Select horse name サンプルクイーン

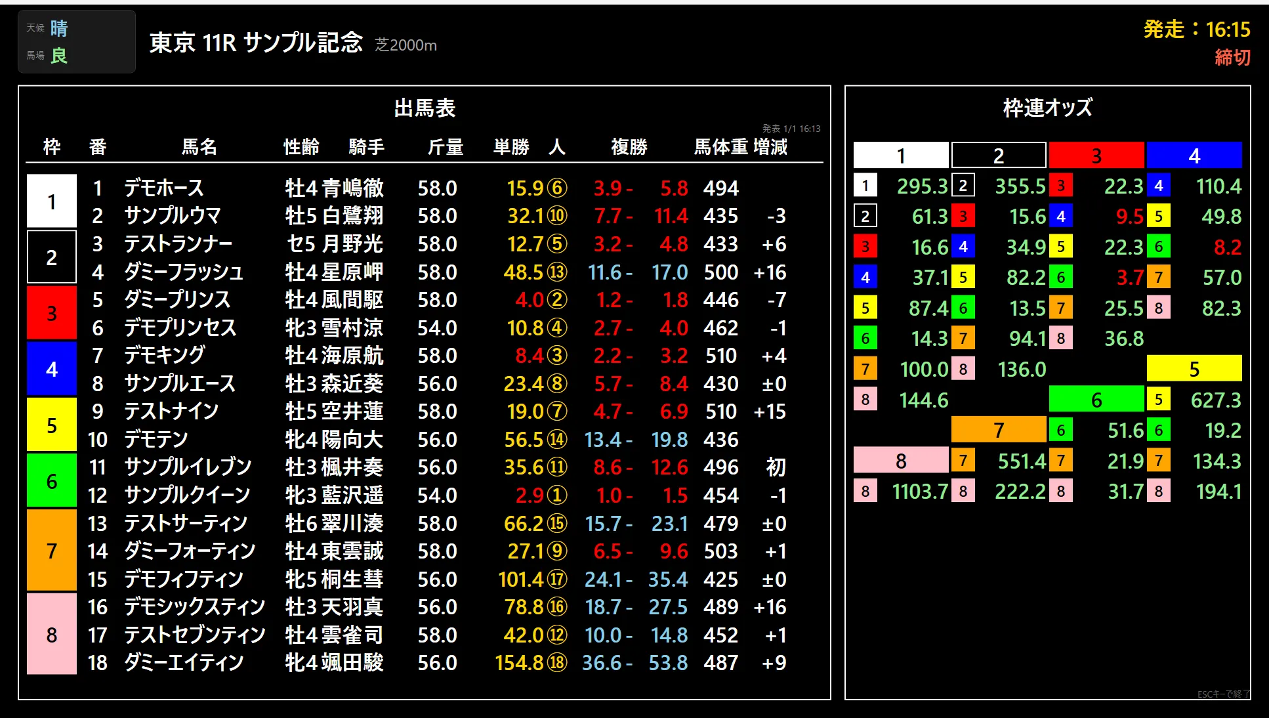[x=188, y=495]
